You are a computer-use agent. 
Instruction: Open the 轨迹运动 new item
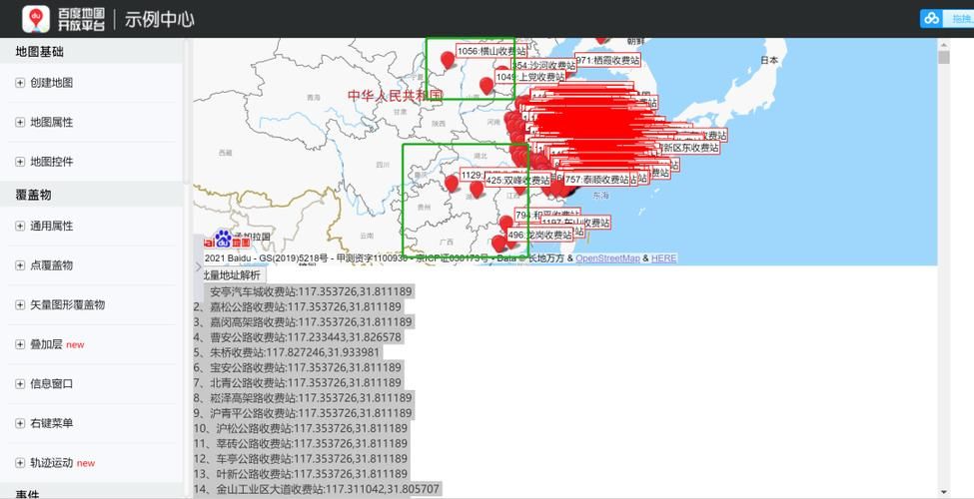[x=62, y=463]
